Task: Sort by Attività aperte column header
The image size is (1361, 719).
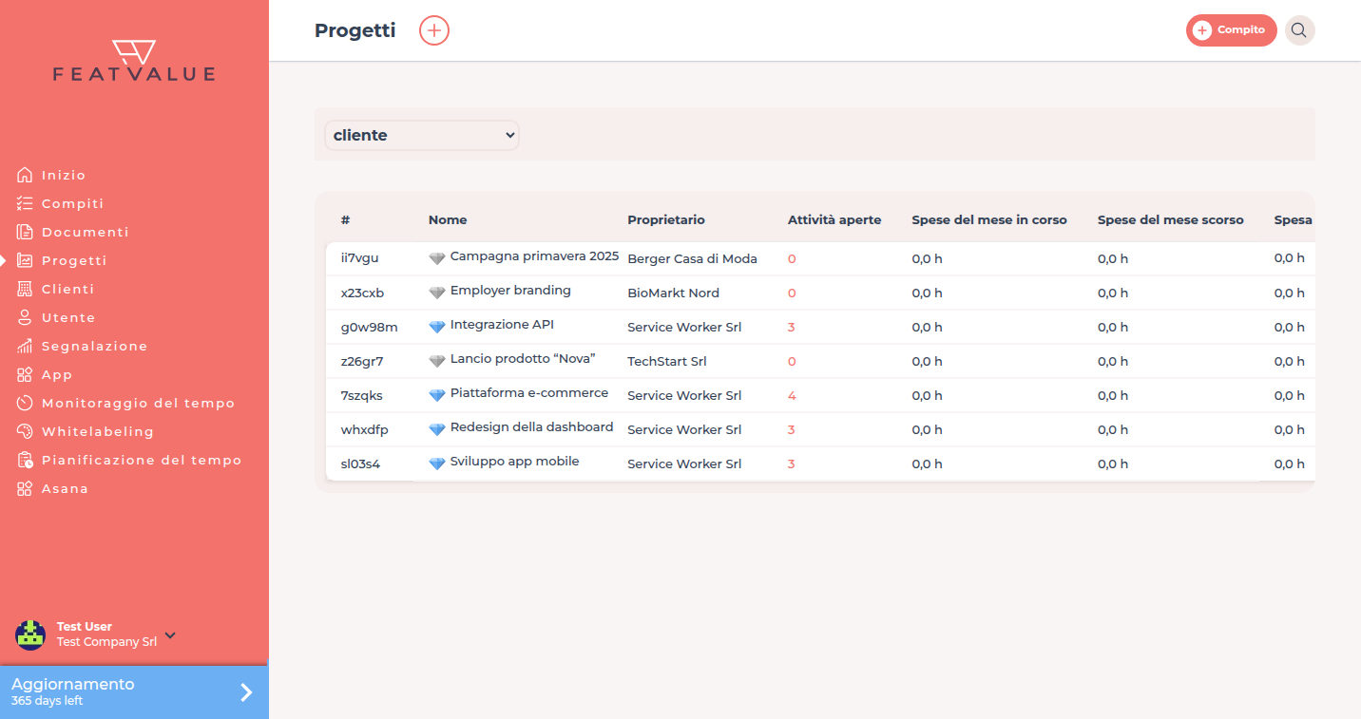Action: pyautogui.click(x=834, y=219)
